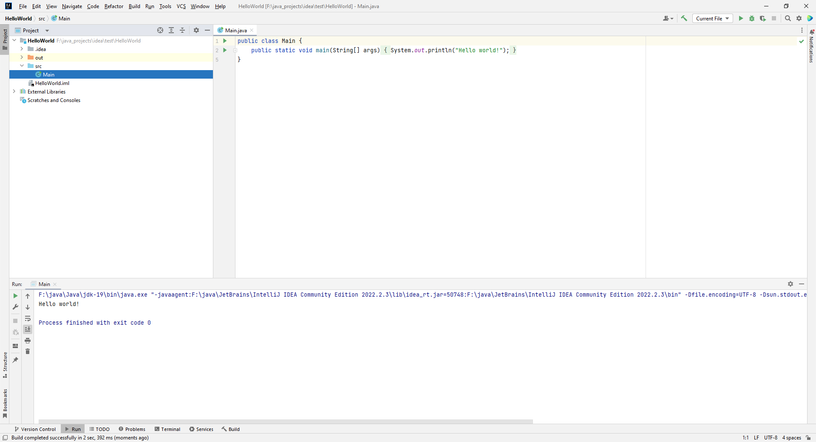Open the Navigate menu
Image resolution: width=816 pixels, height=442 pixels.
click(72, 6)
